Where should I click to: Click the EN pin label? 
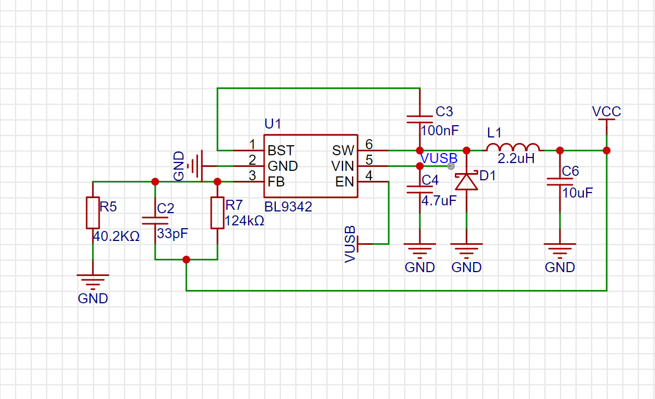point(345,182)
